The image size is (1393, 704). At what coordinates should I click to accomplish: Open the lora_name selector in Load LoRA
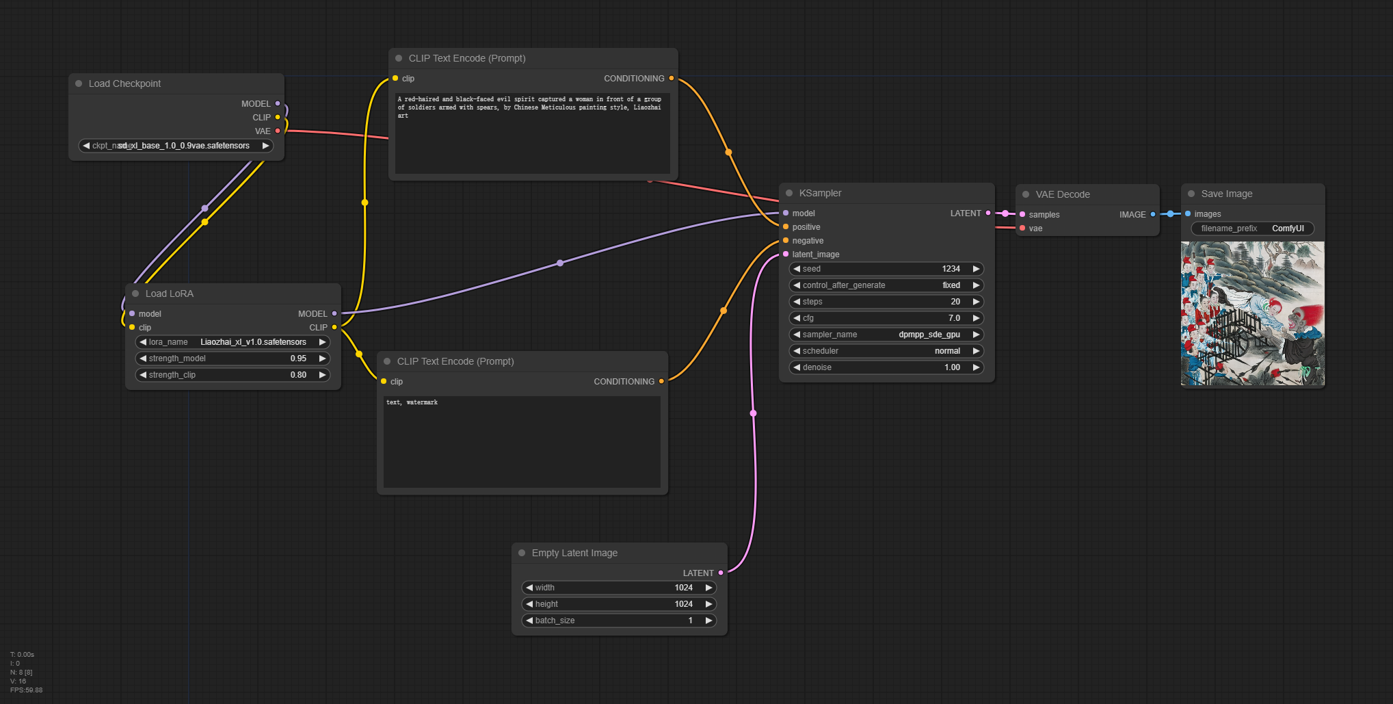tap(233, 342)
